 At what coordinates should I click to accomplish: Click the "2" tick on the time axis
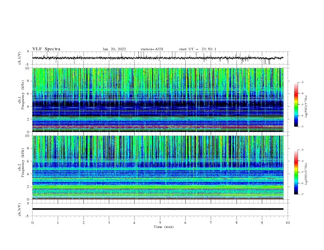pos(83,223)
